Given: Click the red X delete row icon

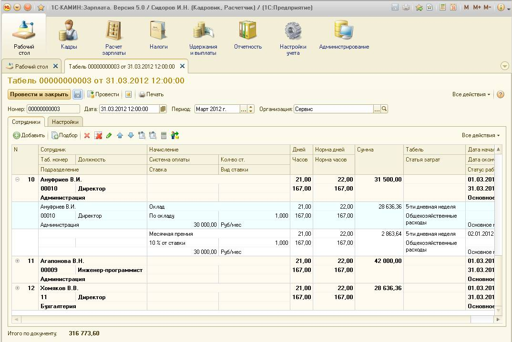Looking at the screenshot, I should point(87,136).
